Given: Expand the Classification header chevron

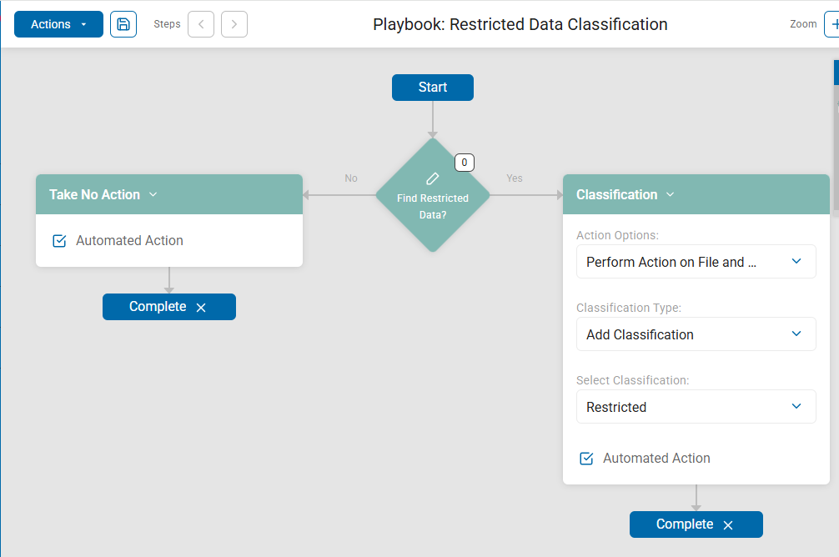Looking at the screenshot, I should pyautogui.click(x=671, y=194).
